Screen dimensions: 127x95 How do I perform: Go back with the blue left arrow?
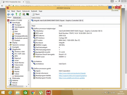(x=8, y=14)
